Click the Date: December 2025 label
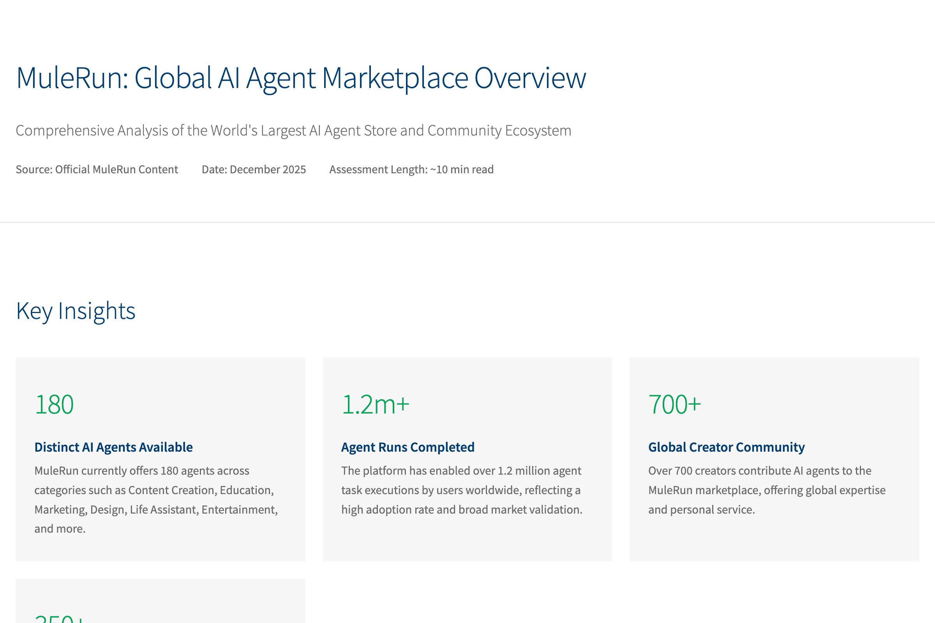The image size is (935, 623). click(x=253, y=169)
